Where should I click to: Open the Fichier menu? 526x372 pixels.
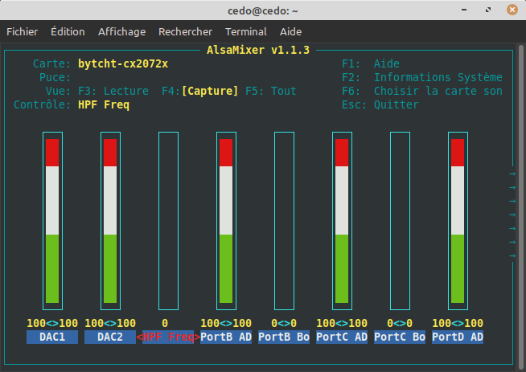[22, 32]
